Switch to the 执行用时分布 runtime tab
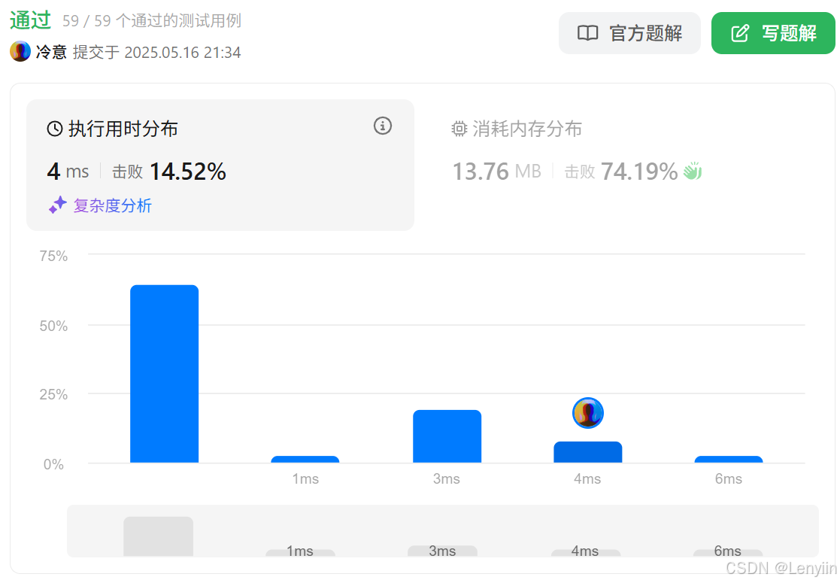Screen dimensions: 840x583 coord(220,165)
